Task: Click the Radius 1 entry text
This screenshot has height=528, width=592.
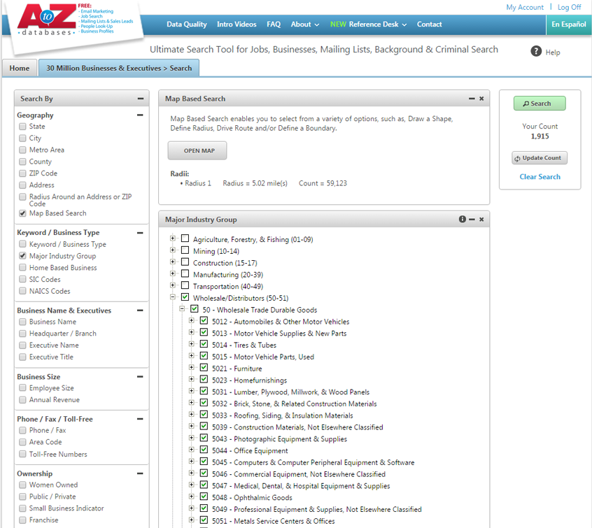Action: point(198,183)
